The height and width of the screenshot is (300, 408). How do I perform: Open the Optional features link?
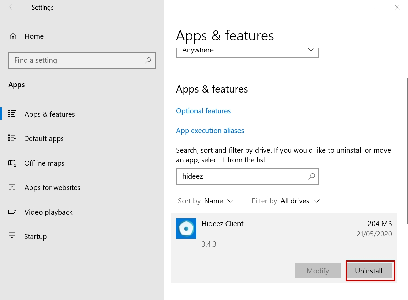click(x=203, y=111)
